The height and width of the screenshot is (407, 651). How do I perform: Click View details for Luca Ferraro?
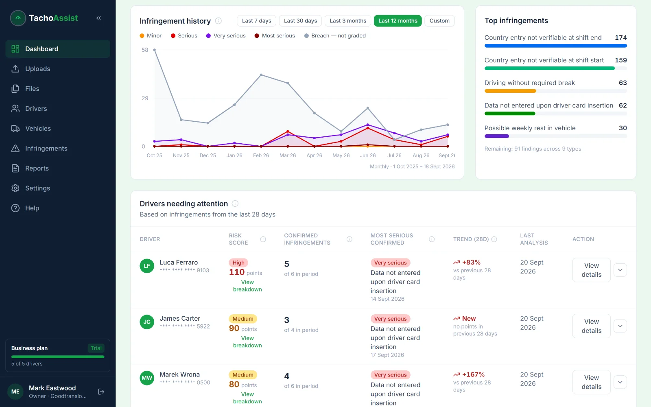pyautogui.click(x=591, y=270)
